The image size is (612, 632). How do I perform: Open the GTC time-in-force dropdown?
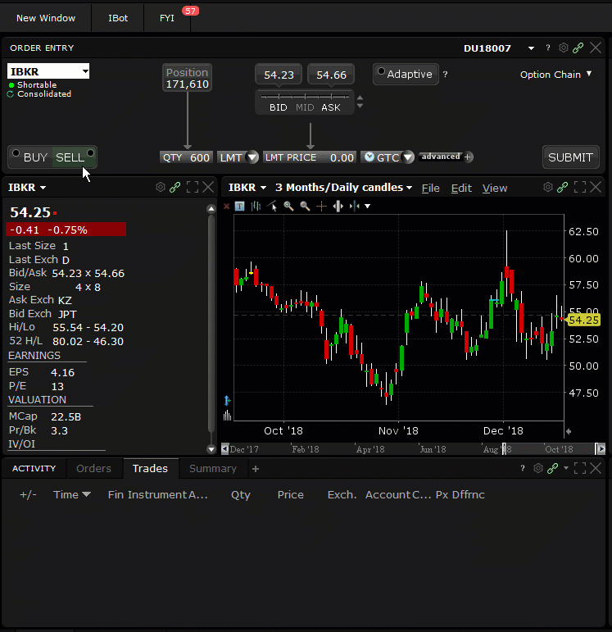coord(388,157)
